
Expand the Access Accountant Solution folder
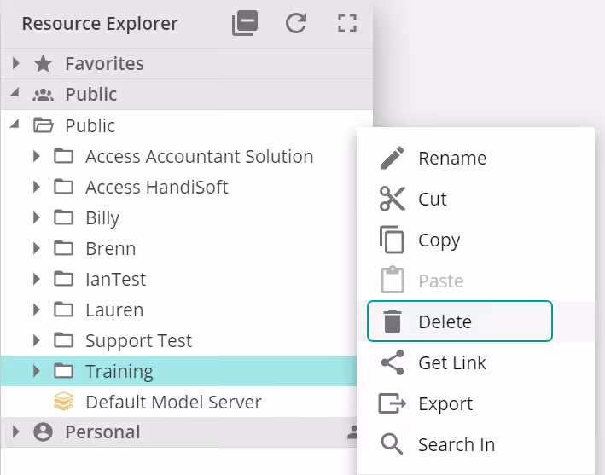click(x=37, y=157)
